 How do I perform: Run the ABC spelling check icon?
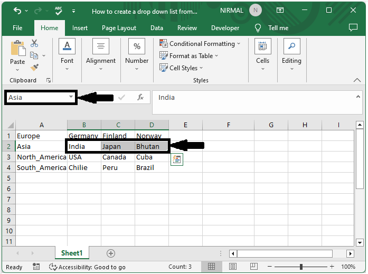click(59, 11)
